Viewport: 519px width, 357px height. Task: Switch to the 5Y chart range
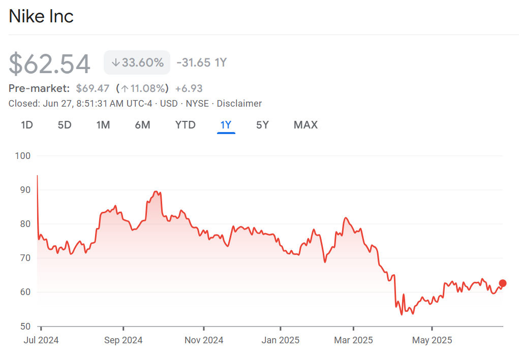[x=262, y=125]
